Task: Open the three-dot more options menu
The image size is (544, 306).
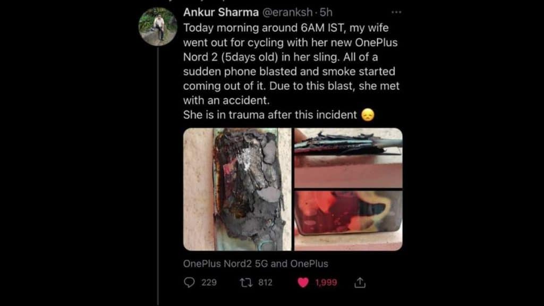Action: [396, 12]
